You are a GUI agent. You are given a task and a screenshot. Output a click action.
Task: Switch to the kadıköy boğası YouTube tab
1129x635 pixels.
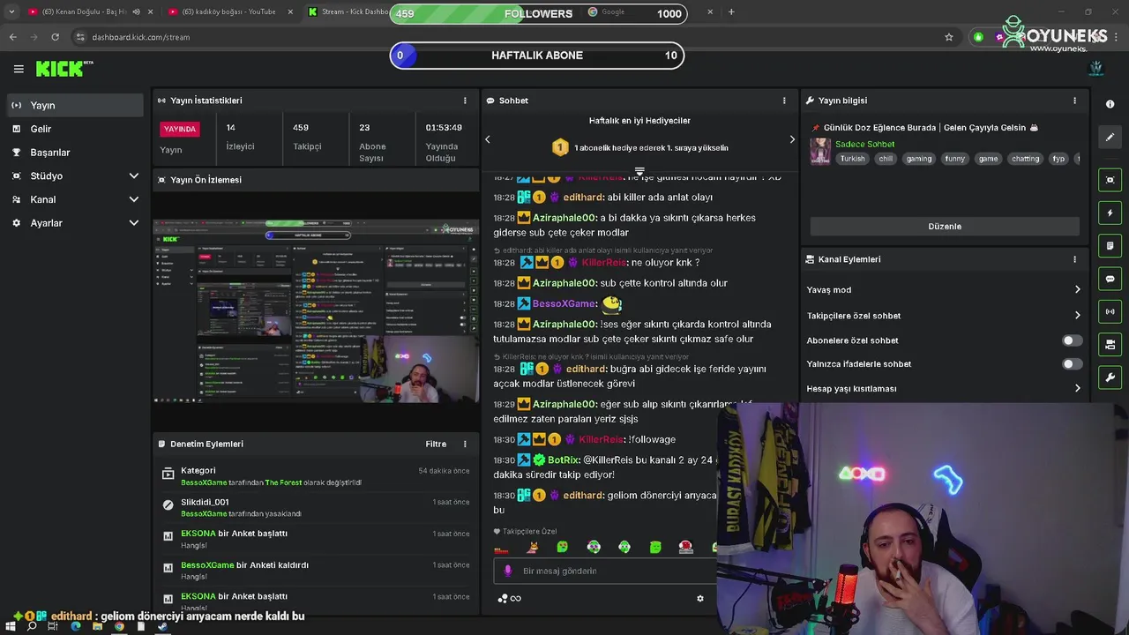click(x=229, y=11)
